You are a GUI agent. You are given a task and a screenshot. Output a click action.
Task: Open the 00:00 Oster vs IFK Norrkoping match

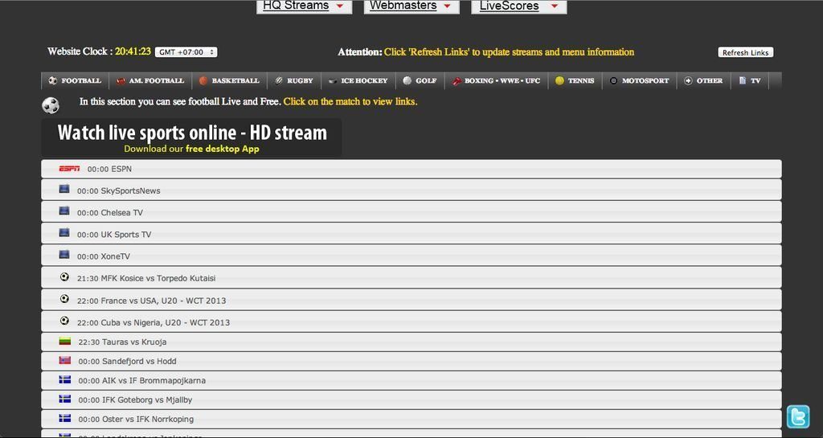tap(411, 420)
